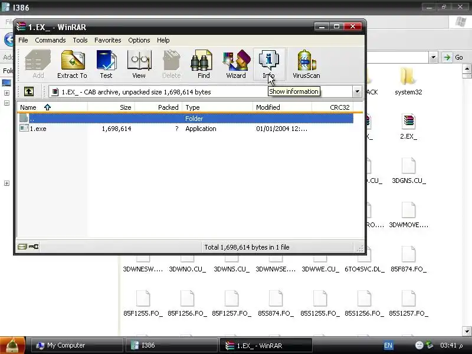The height and width of the screenshot is (354, 472).
Task: Run the Test archive tool
Action: [106, 64]
